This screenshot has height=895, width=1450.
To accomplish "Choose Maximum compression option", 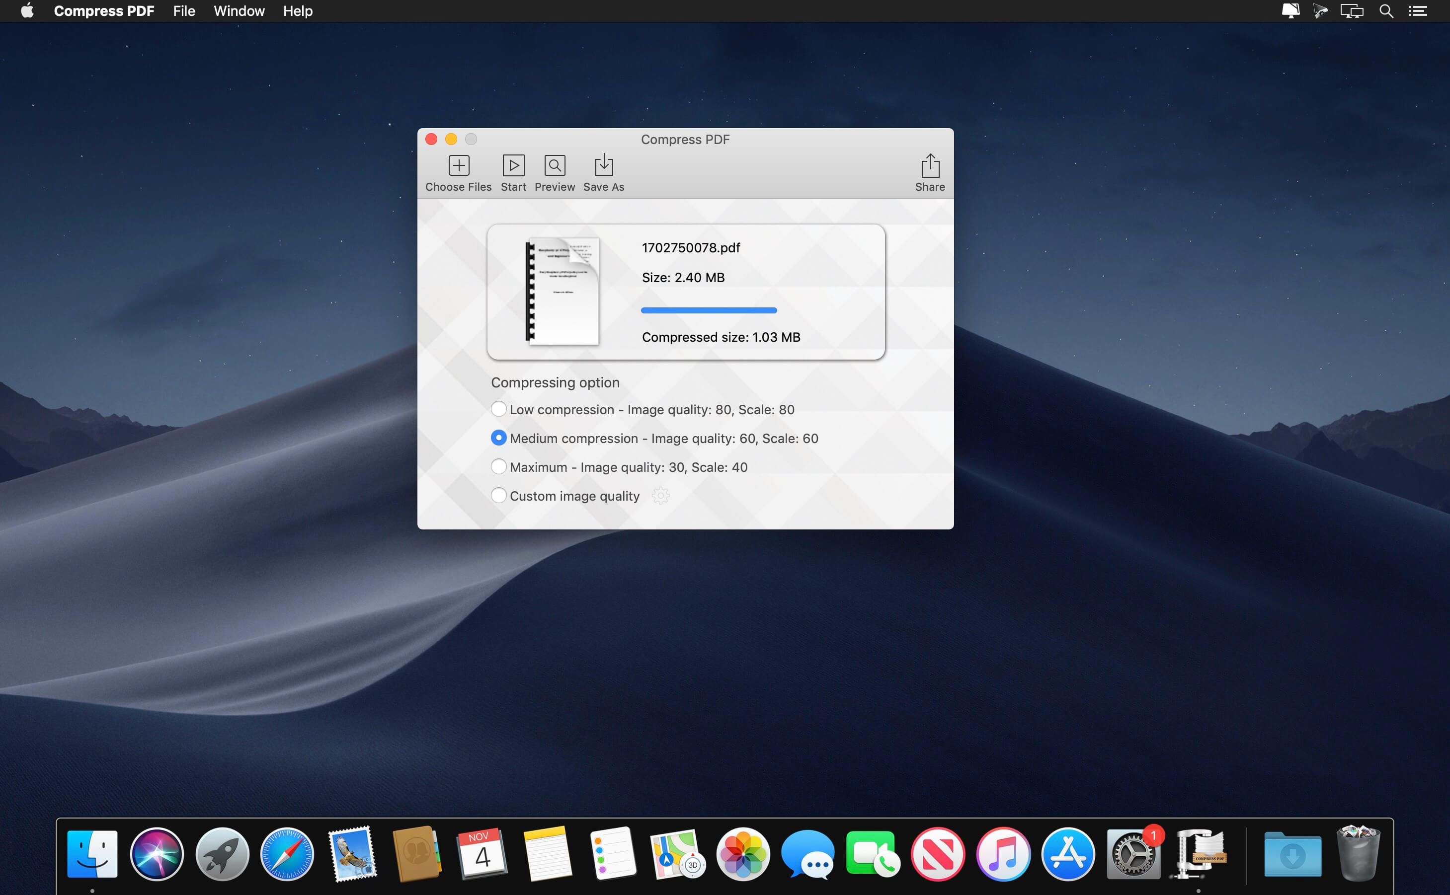I will pyautogui.click(x=498, y=467).
